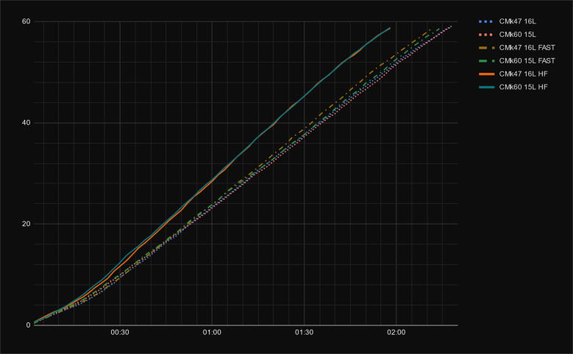Click the 0 y-axis origin label
Image resolution: width=573 pixels, height=354 pixels.
coord(28,325)
